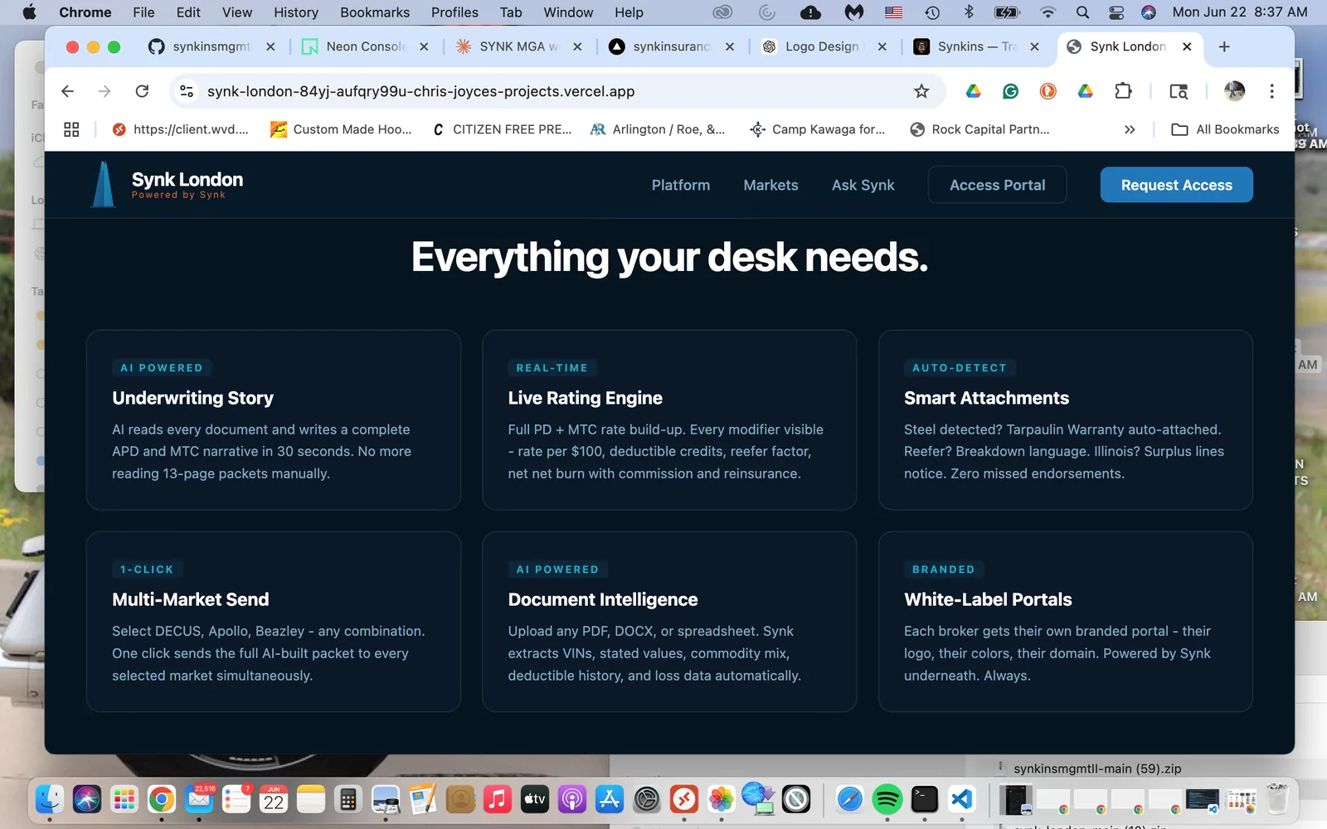
Task: Click synkinsmgmtll-main (59).zip in background window
Action: click(1097, 768)
